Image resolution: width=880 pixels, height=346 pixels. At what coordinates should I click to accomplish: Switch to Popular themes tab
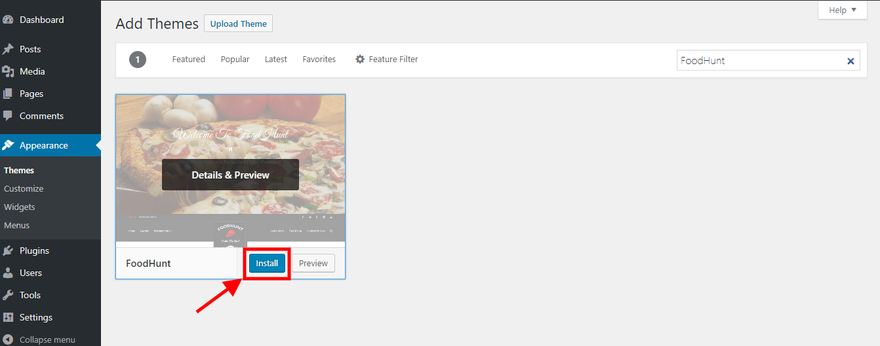click(235, 59)
